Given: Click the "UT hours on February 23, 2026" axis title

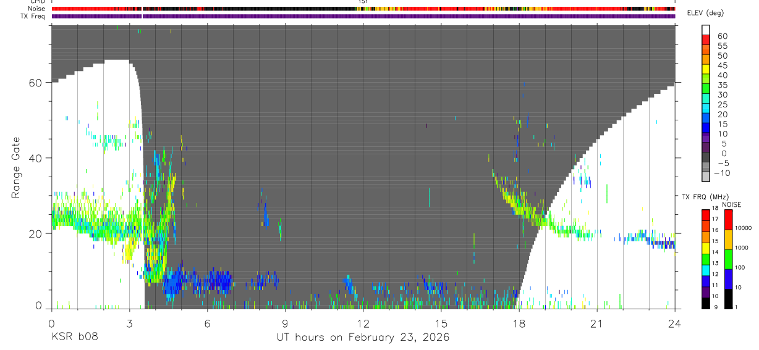Looking at the screenshot, I should [363, 338].
